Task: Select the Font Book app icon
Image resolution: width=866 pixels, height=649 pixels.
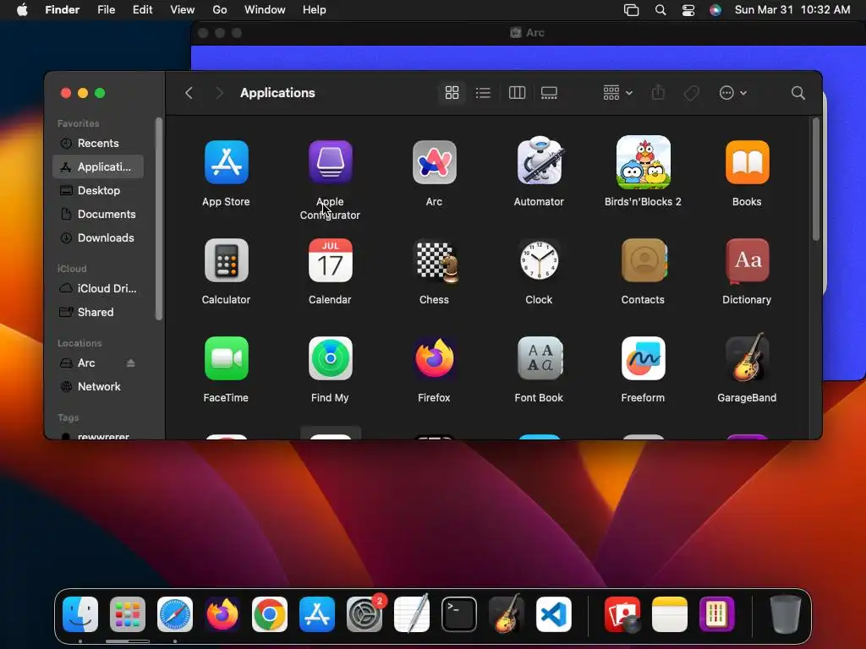Action: 540,358
